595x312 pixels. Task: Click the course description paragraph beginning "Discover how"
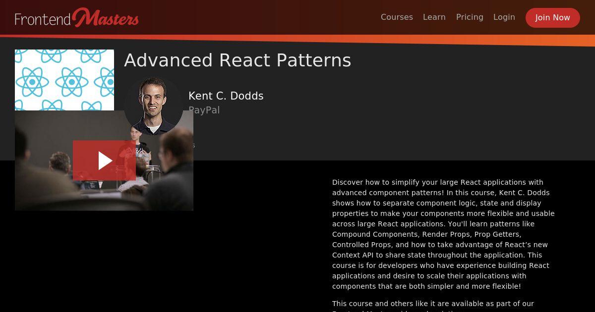(444, 234)
